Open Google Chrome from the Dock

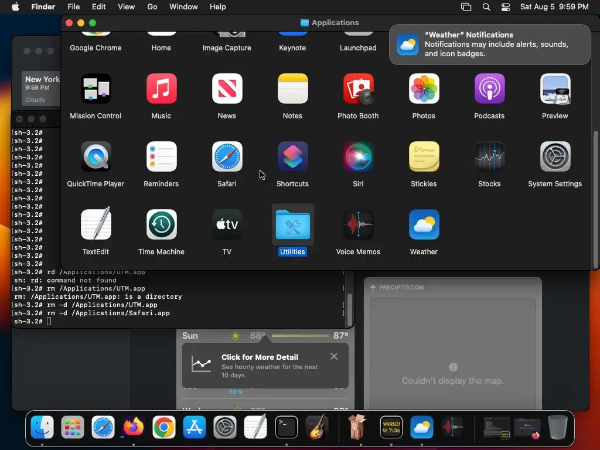point(164,427)
